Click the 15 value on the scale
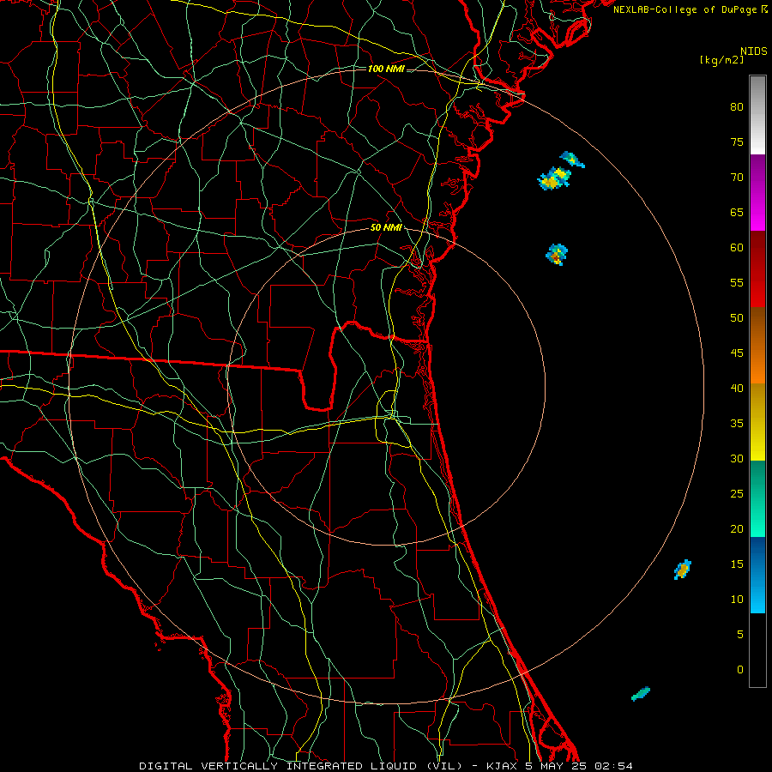The height and width of the screenshot is (772, 772). pyautogui.click(x=737, y=564)
